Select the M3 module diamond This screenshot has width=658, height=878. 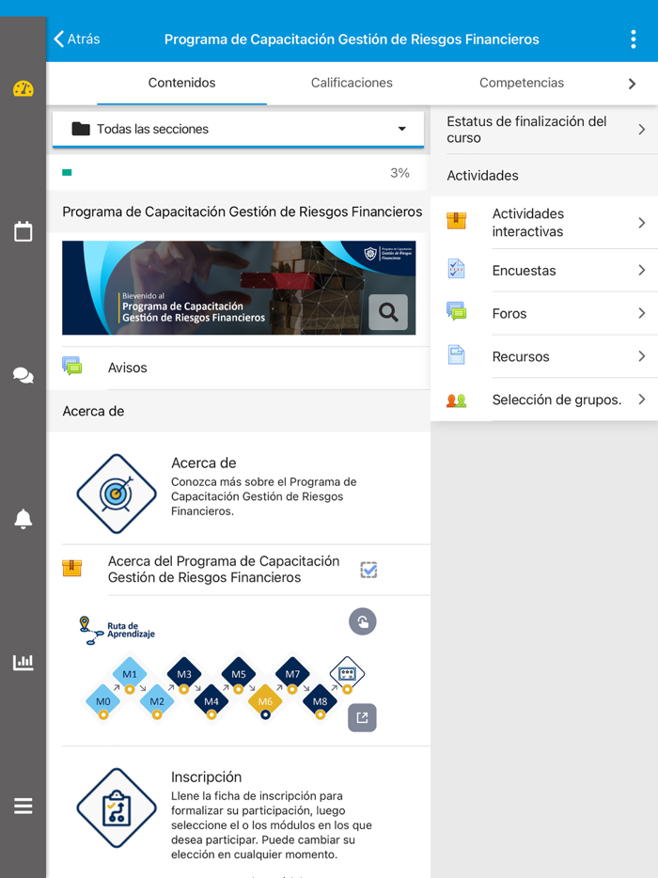tap(183, 674)
